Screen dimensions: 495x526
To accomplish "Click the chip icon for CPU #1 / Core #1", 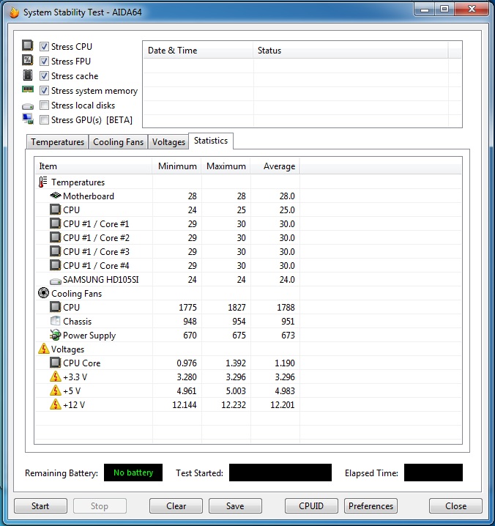I will point(56,223).
